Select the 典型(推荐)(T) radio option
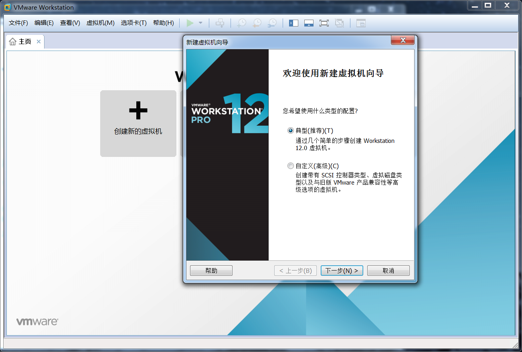This screenshot has height=352, width=522. [x=310, y=131]
